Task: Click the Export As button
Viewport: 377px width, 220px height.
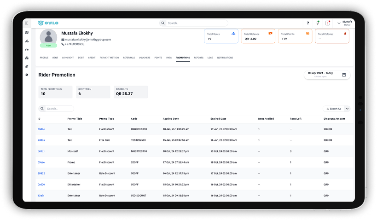Action: click(x=334, y=109)
